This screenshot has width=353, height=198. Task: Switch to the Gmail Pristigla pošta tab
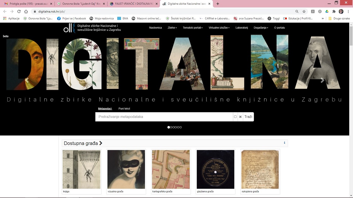coord(28,4)
